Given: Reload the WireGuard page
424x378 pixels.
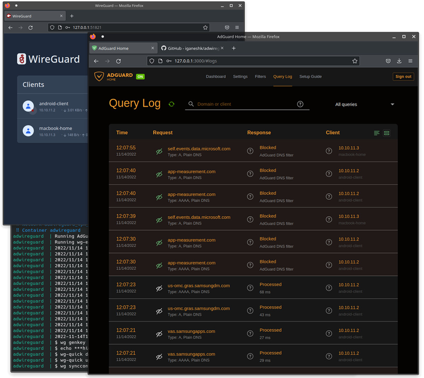Looking at the screenshot, I should coord(31,27).
